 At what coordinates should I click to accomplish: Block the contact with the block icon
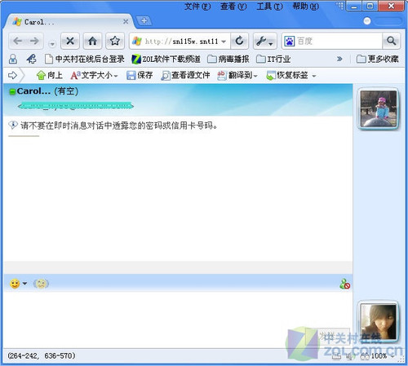pyautogui.click(x=344, y=284)
